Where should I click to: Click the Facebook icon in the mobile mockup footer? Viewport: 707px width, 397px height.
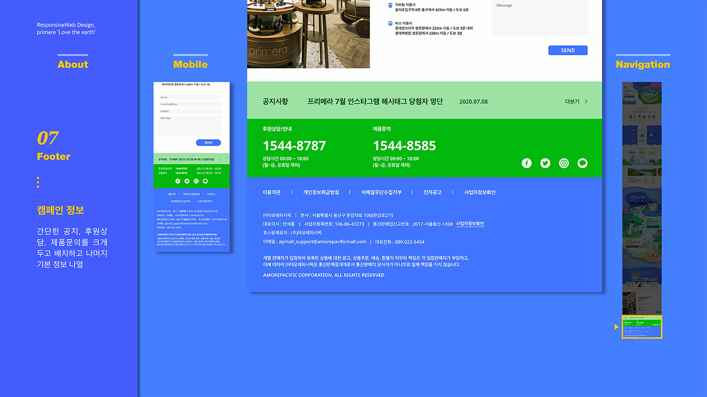(178, 181)
